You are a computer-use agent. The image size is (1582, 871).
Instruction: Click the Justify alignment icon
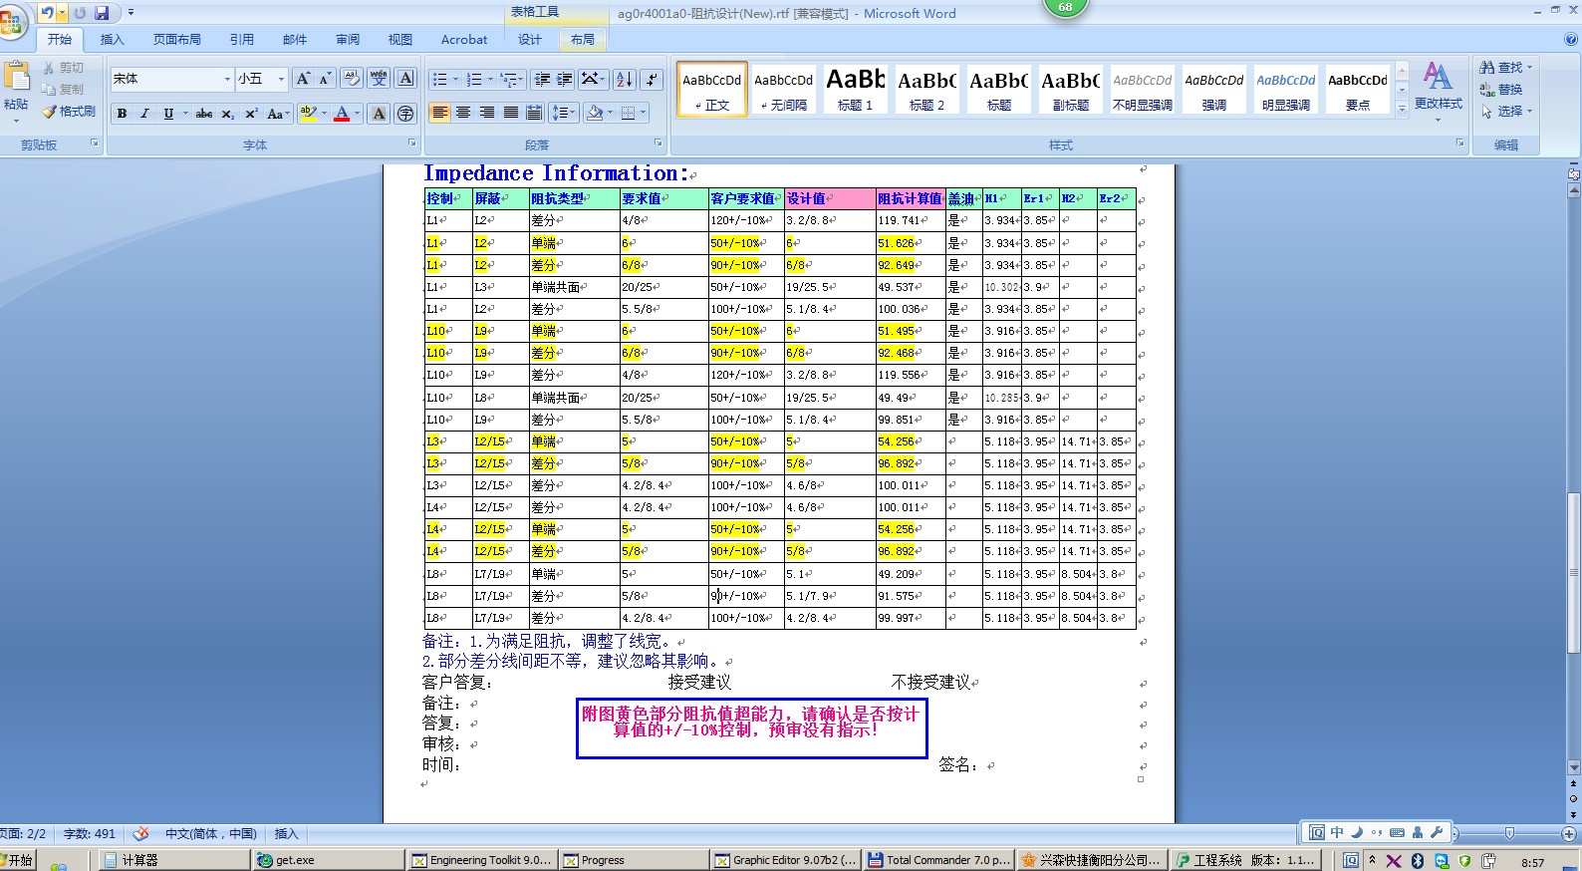tap(510, 113)
